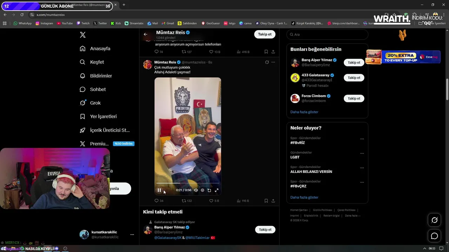Open more options for #FBvRİZ trend
Screen dimensions: 449x252
(362, 139)
